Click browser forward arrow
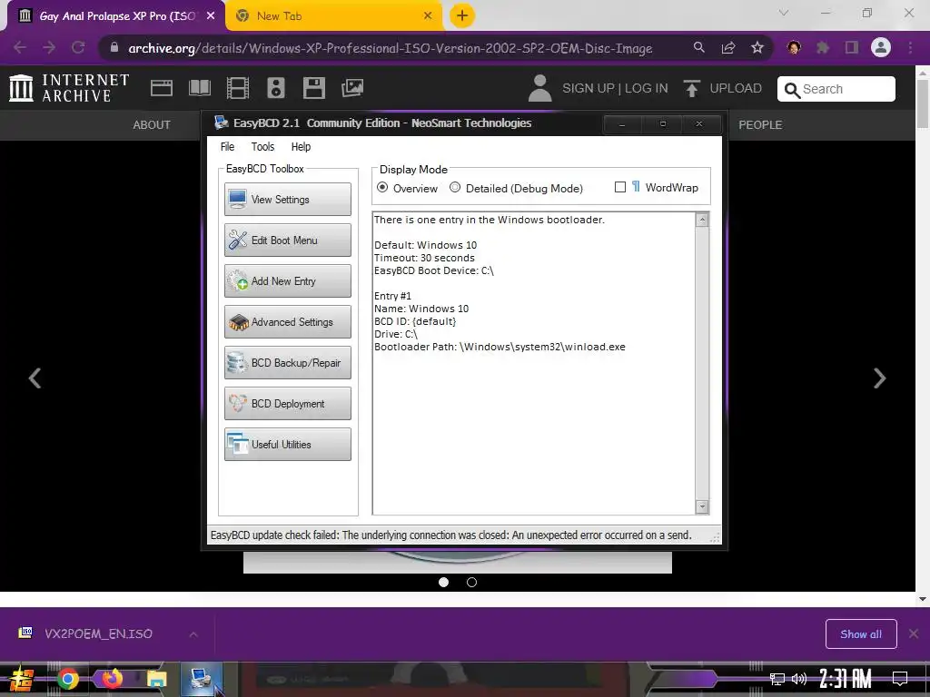Image resolution: width=930 pixels, height=697 pixels. coord(49,47)
